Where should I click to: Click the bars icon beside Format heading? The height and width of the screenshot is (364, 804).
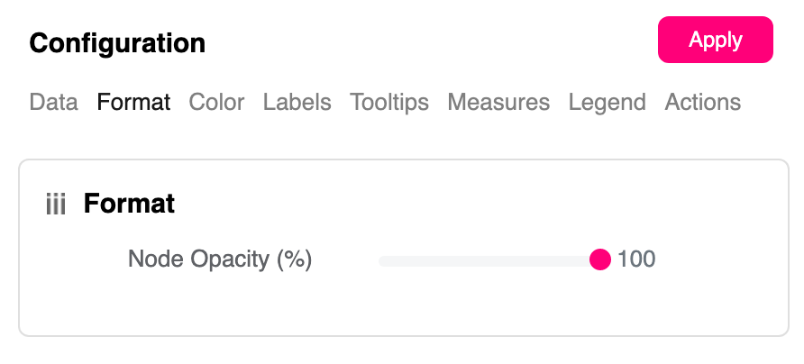(56, 205)
